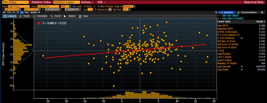
Task: Open the first Data Last Price field
Action: [19, 7]
